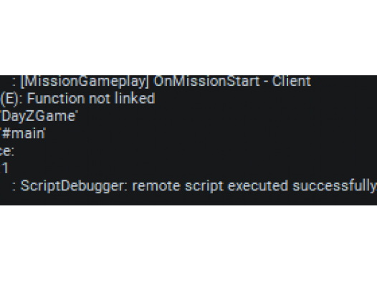
Task: Click the (E) error marker
Action: click(9, 99)
